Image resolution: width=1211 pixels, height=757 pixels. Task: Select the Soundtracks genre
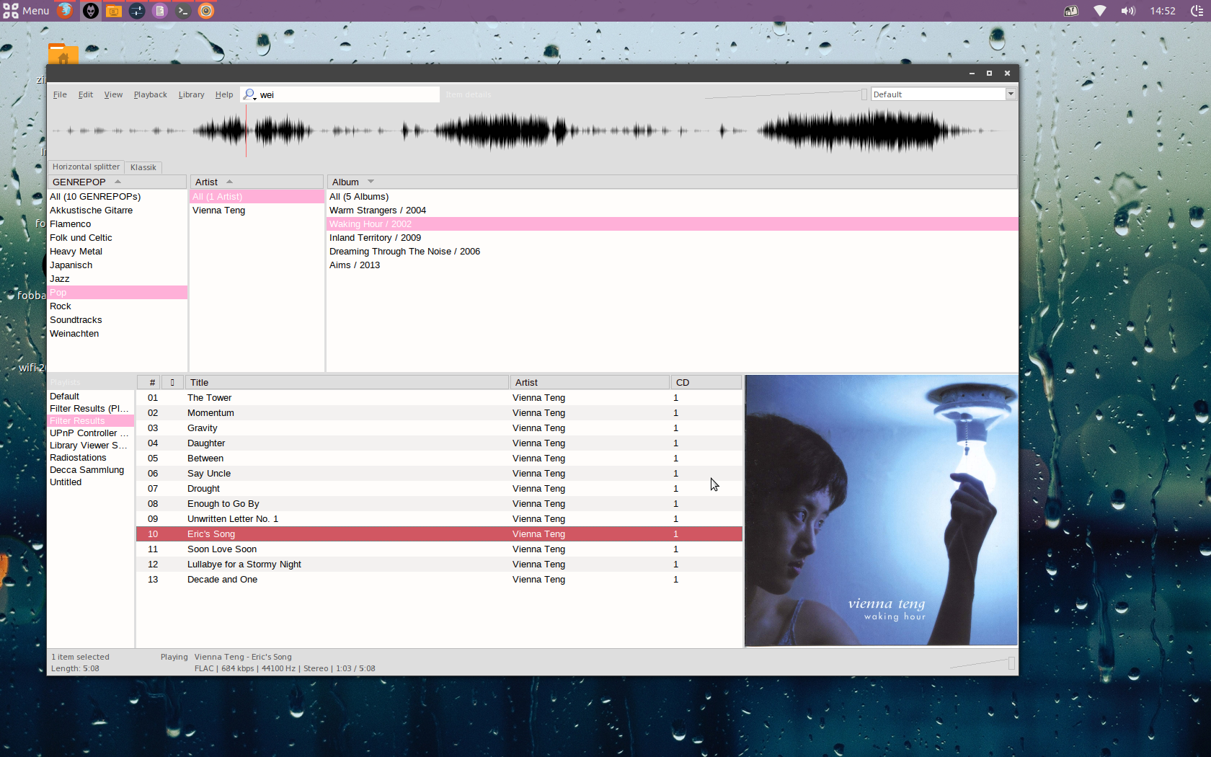117,320
